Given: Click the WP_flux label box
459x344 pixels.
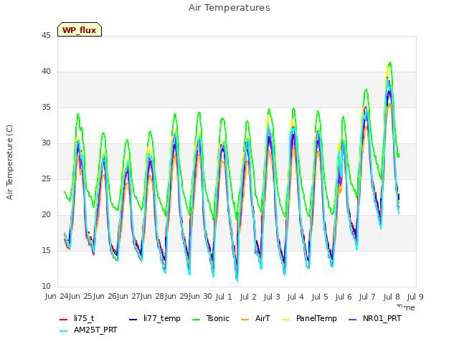Looking at the screenshot, I should point(80,29).
